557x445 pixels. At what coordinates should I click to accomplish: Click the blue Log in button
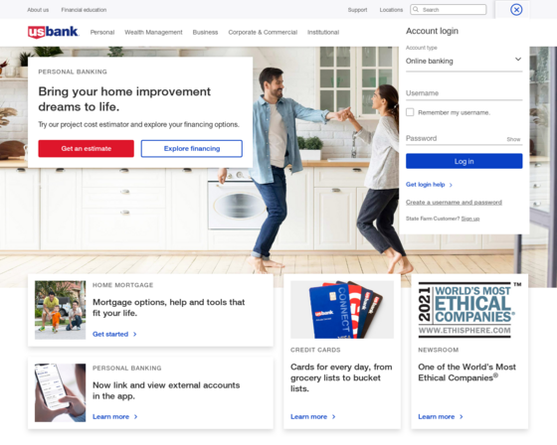pos(464,162)
